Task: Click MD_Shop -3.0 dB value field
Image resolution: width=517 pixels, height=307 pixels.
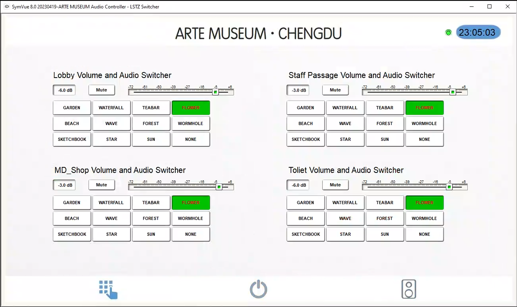Action: click(64, 185)
